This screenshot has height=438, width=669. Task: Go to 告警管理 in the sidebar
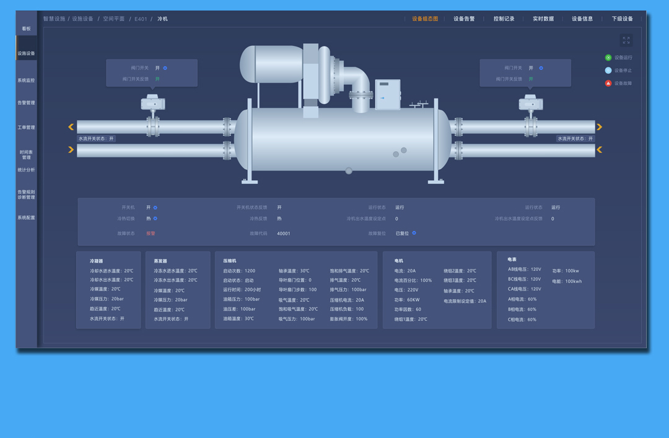[26, 103]
